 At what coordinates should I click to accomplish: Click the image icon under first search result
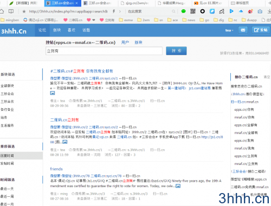click(x=53, y=93)
